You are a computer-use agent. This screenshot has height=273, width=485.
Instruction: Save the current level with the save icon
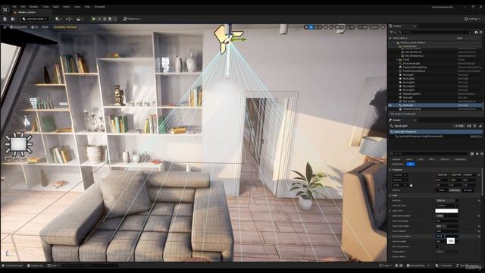(5, 19)
